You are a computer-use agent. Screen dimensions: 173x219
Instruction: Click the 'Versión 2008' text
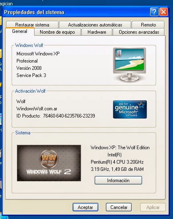(x=29, y=68)
